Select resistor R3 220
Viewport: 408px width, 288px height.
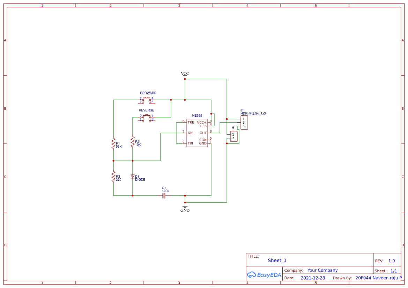(x=114, y=177)
